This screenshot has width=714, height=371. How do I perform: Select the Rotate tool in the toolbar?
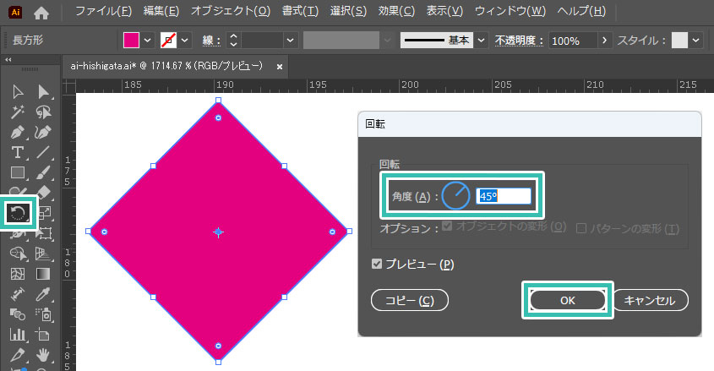click(x=17, y=213)
